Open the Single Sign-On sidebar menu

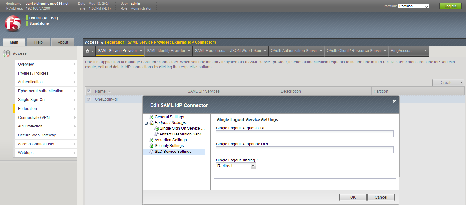[x=45, y=100]
